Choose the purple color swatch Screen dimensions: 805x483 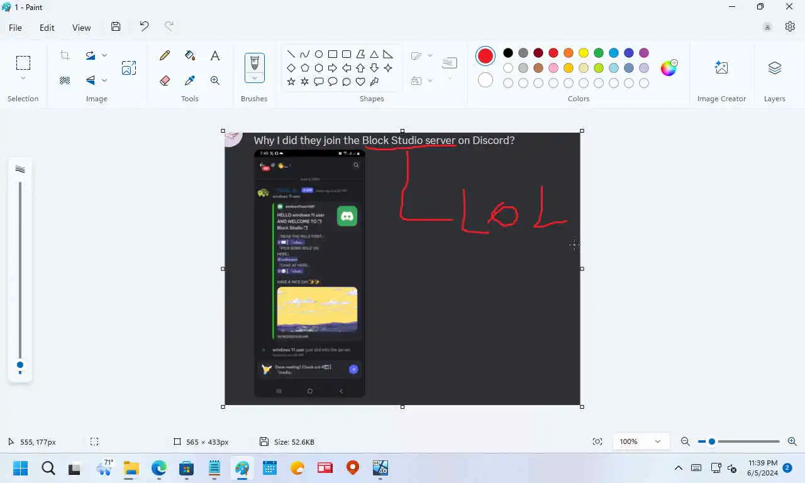click(x=644, y=53)
